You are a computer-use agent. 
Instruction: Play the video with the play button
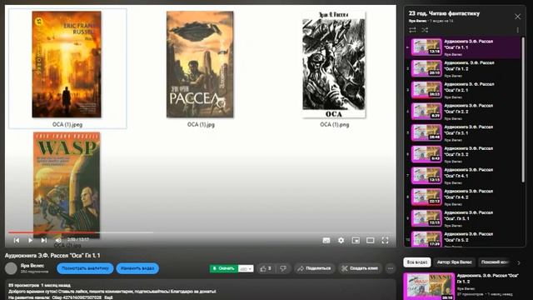tap(30, 240)
